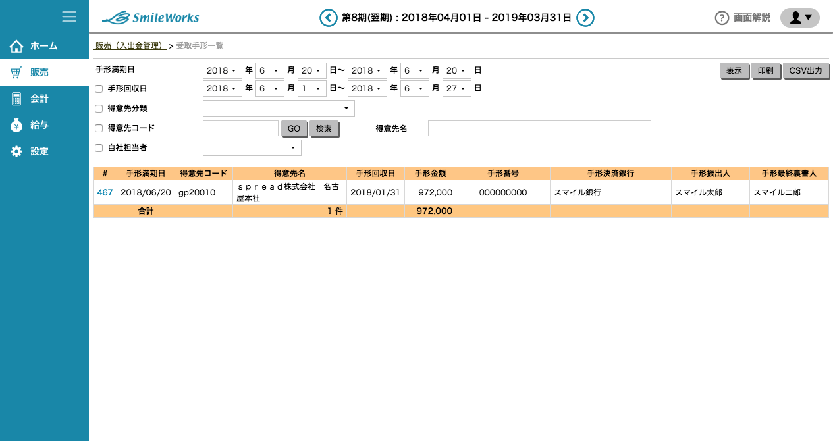
Task: Click the 得意先名 text field
Action: (539, 128)
